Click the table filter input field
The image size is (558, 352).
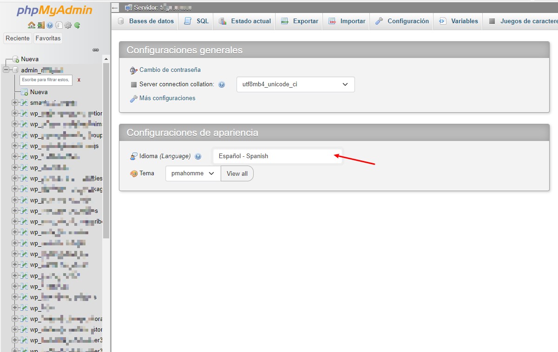point(46,80)
